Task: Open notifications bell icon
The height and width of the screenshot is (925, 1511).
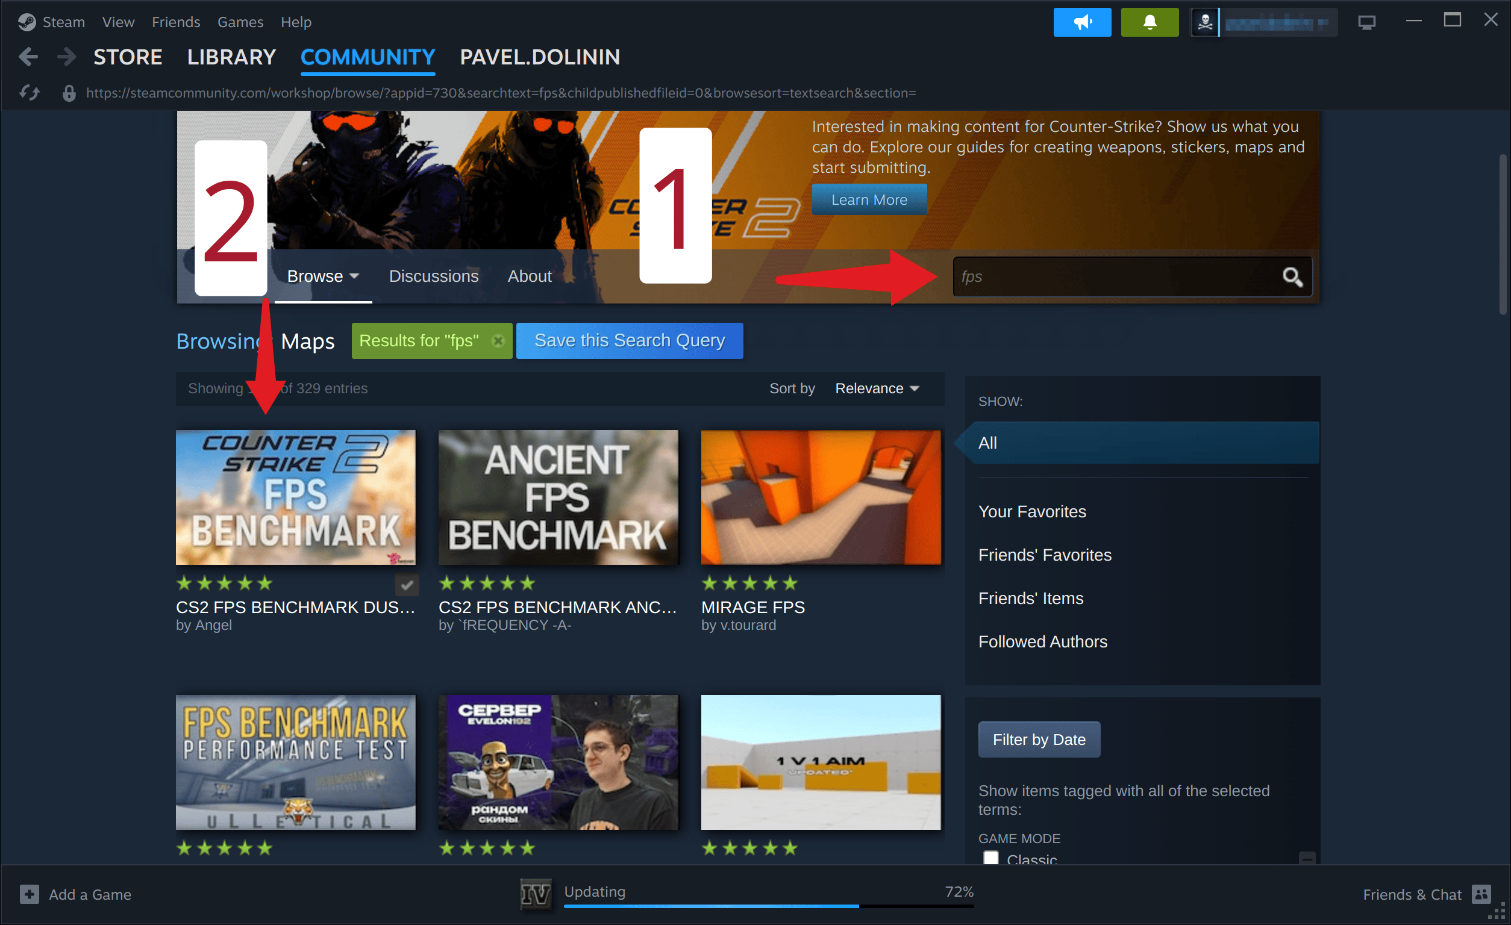Action: pyautogui.click(x=1149, y=22)
